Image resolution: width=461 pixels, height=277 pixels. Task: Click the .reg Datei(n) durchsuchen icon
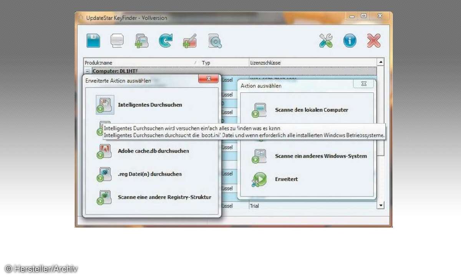(104, 174)
